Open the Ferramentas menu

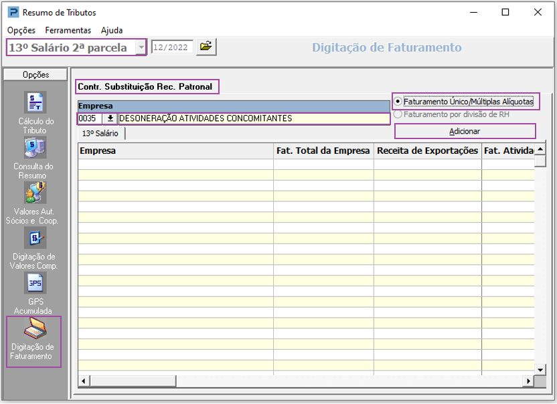(x=68, y=30)
